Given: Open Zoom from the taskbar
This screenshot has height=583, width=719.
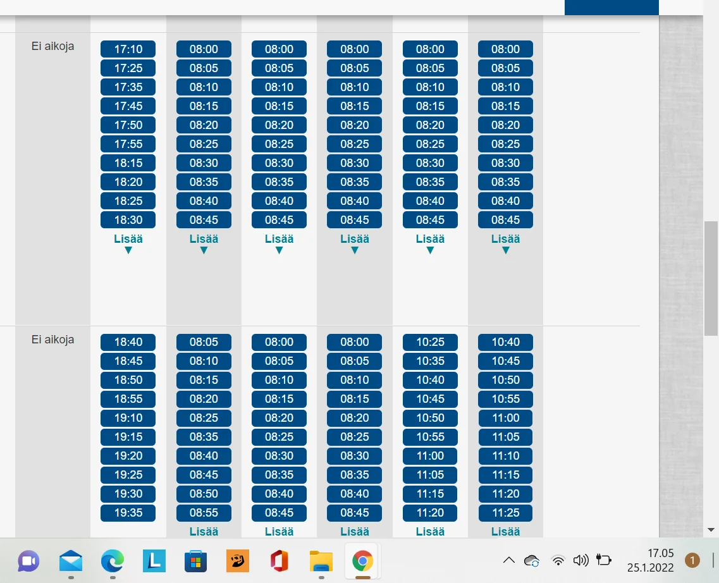Looking at the screenshot, I should tap(29, 560).
